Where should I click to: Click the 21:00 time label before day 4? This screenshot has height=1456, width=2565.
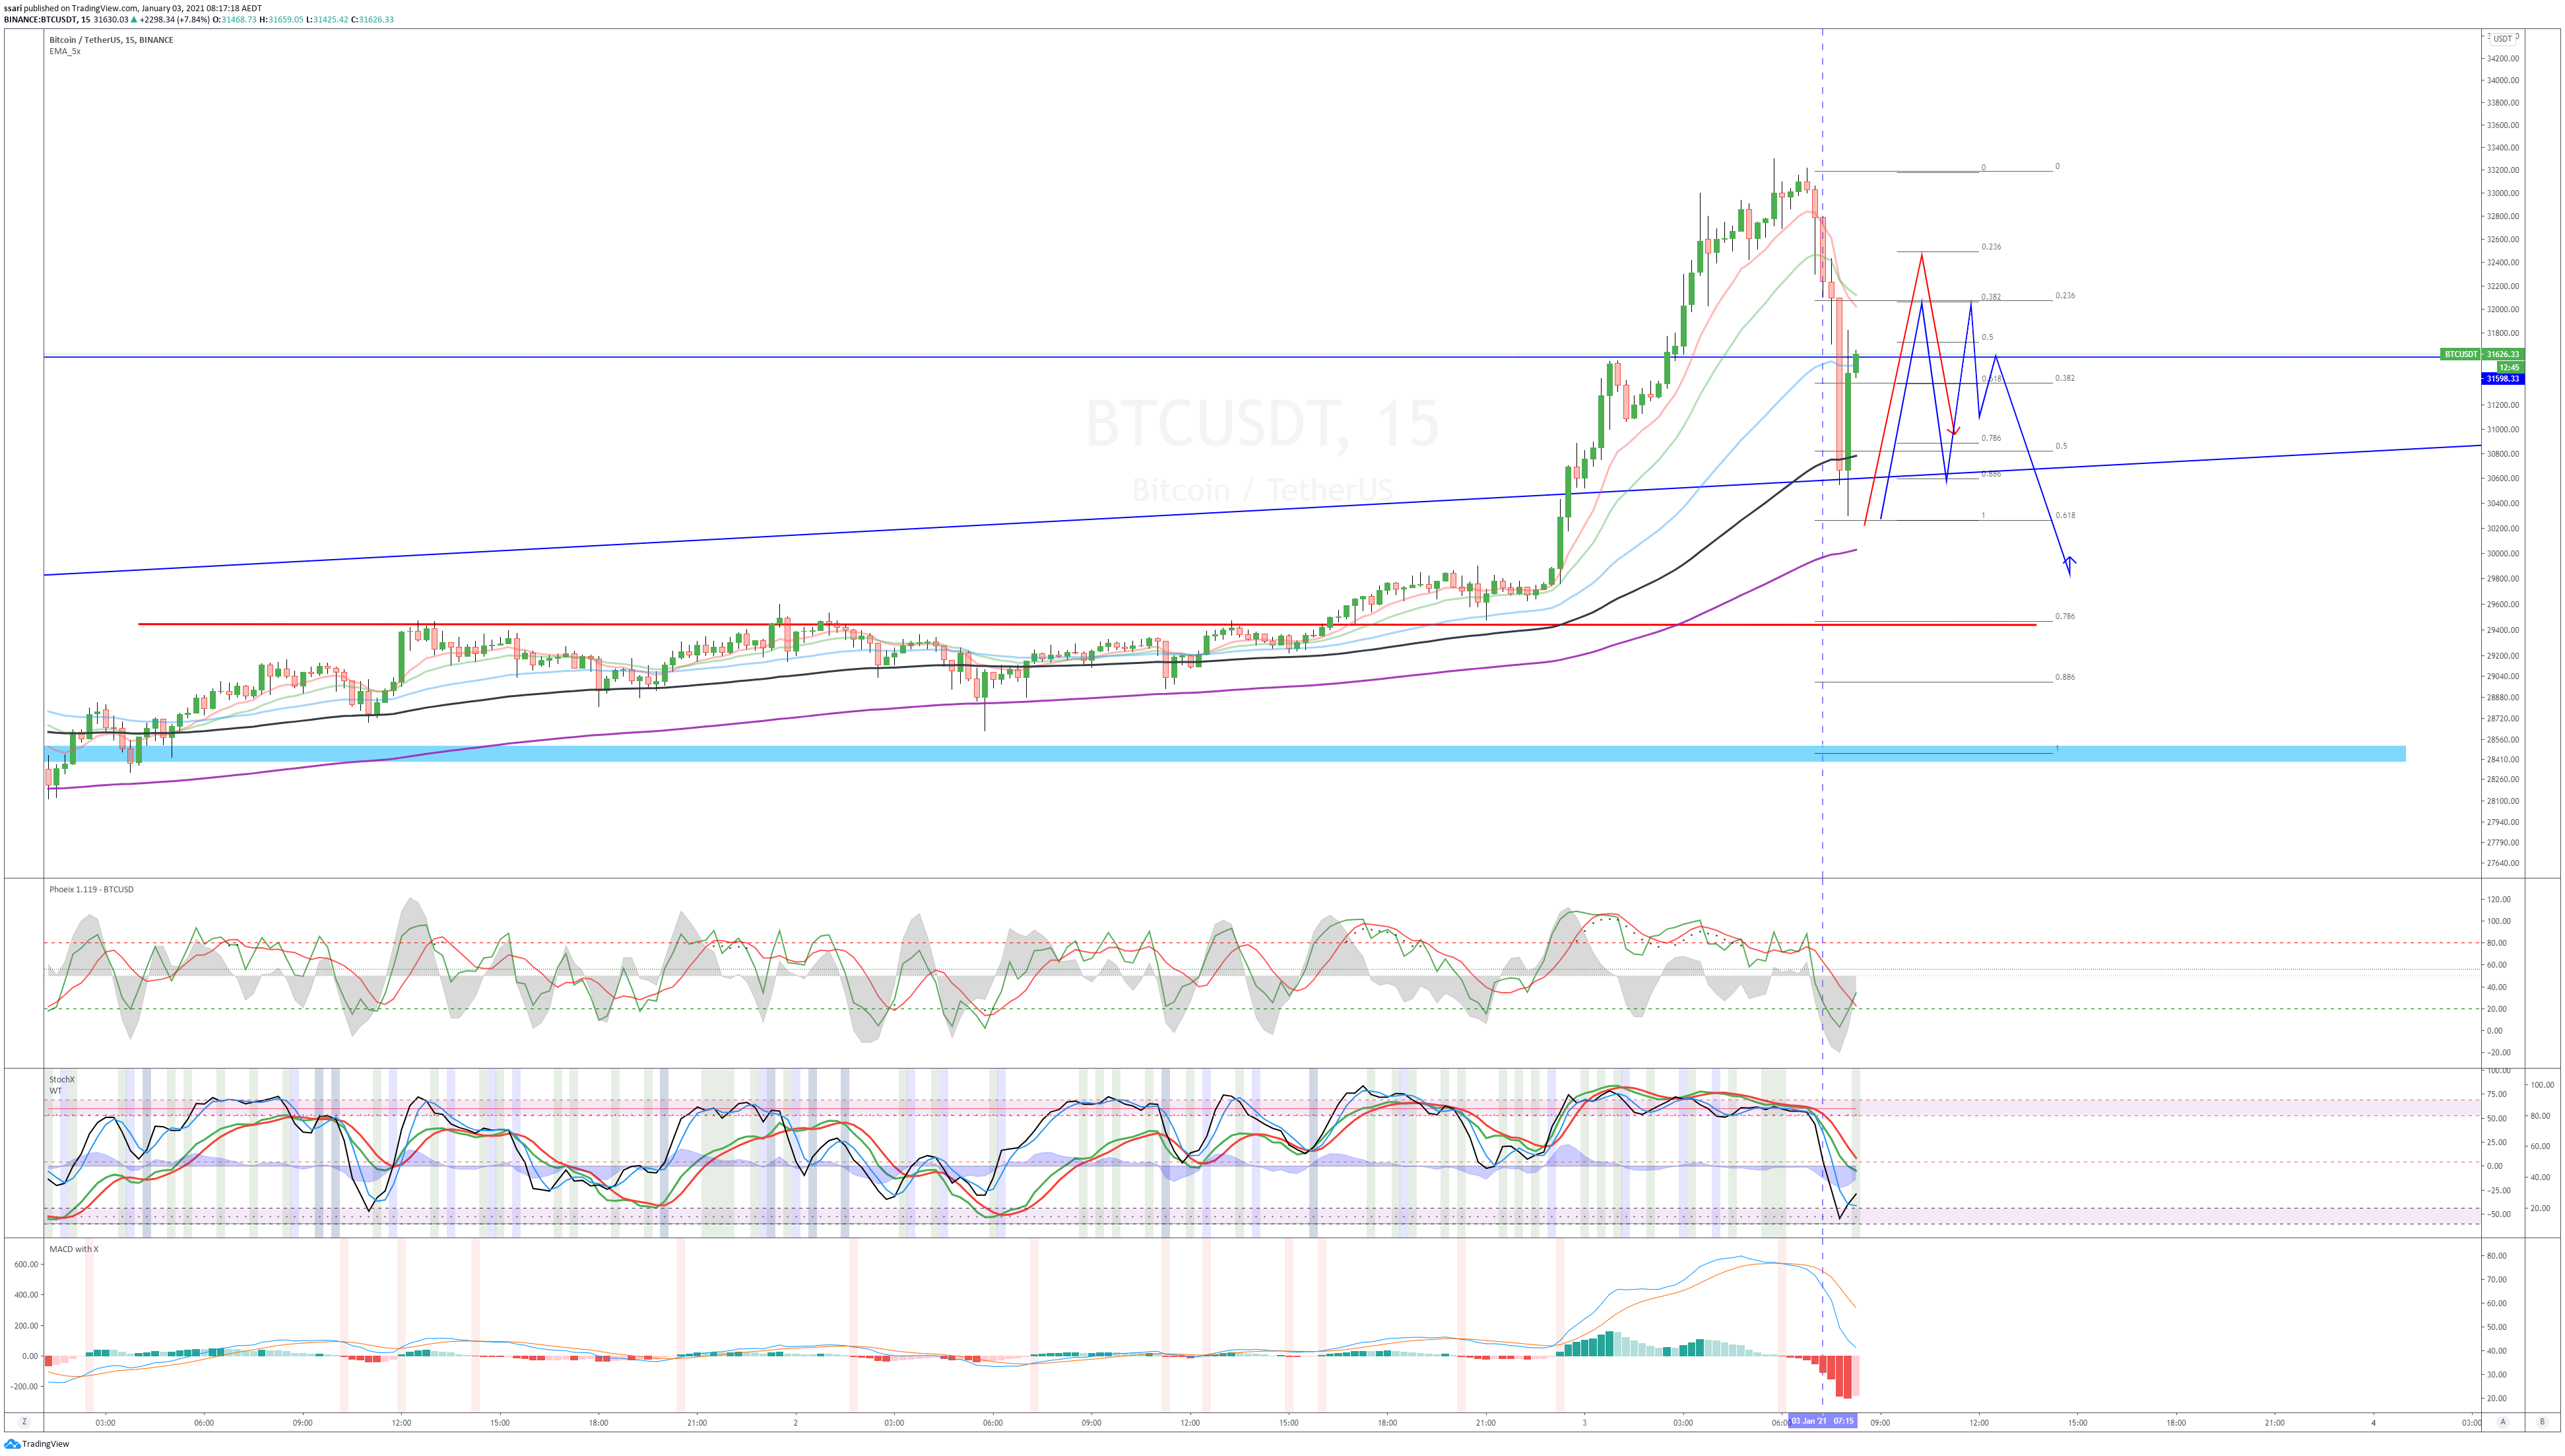pos(2274,1422)
